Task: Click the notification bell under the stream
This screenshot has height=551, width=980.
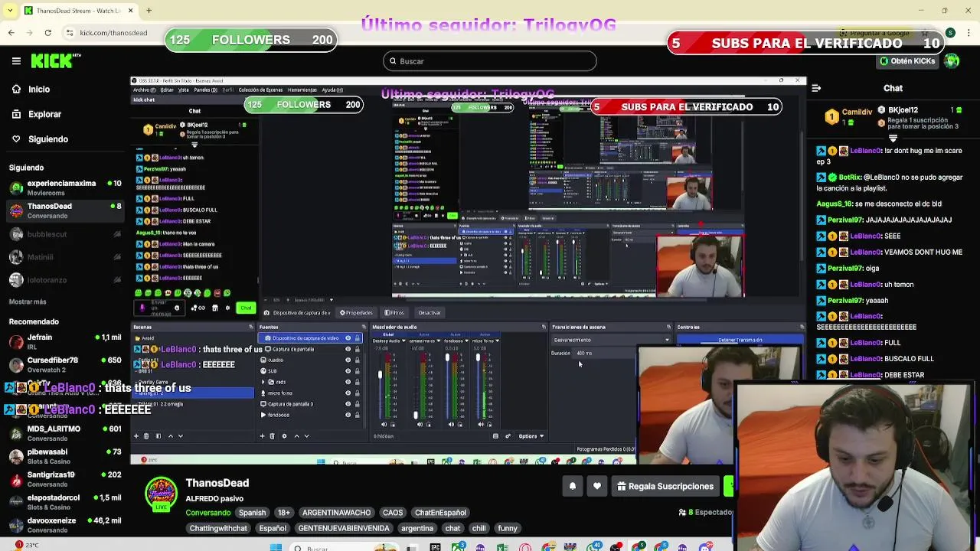Action: [572, 486]
